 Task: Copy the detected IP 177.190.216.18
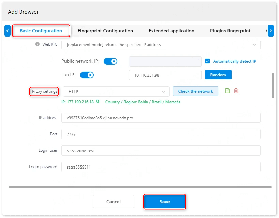[98, 102]
